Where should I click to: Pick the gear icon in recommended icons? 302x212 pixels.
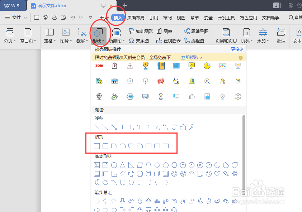click(x=238, y=96)
